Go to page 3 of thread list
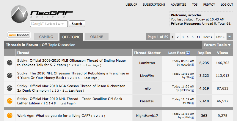Image resolution: width=237 pixels, height=121 pixels. (x=183, y=37)
